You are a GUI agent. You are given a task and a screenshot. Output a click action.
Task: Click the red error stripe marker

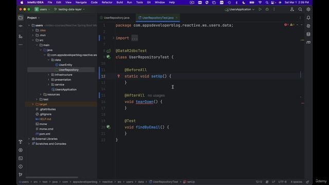click(303, 103)
